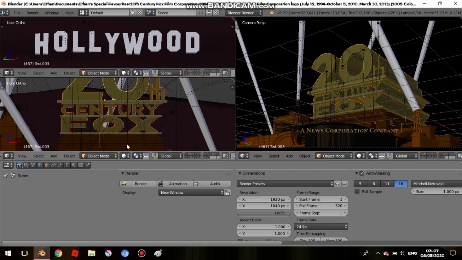Open the Display New Window dropdown

191,193
